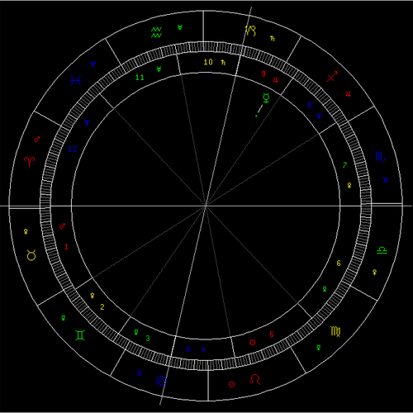Select the yellow Virgo zodiac glyph
413x413 pixels.
tap(335, 331)
